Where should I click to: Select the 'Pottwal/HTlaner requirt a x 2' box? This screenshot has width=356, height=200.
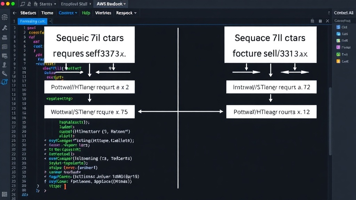coord(89,87)
